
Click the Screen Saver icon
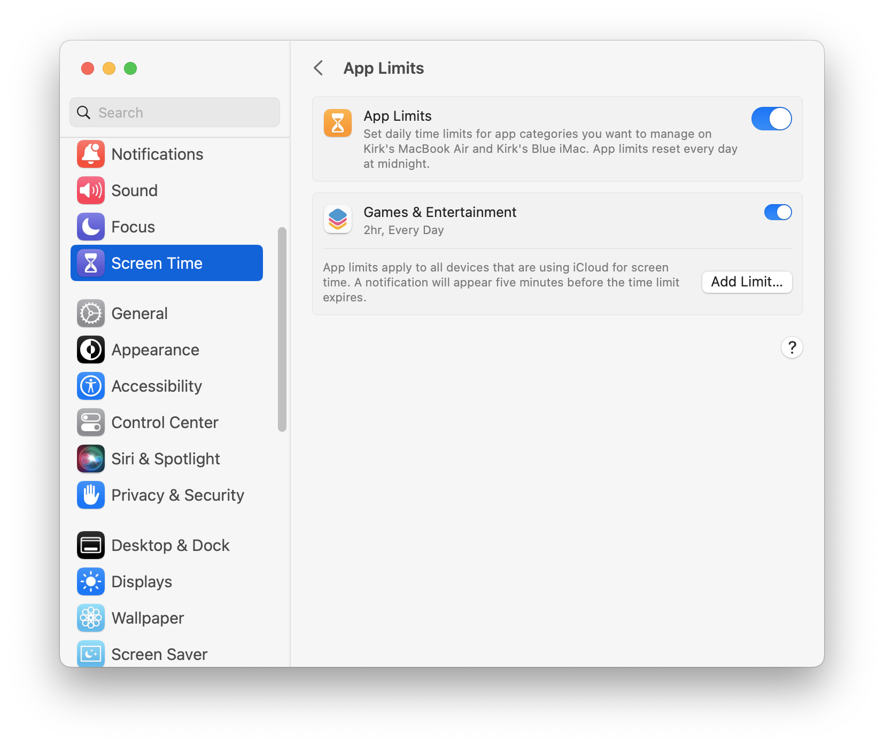pyautogui.click(x=91, y=654)
